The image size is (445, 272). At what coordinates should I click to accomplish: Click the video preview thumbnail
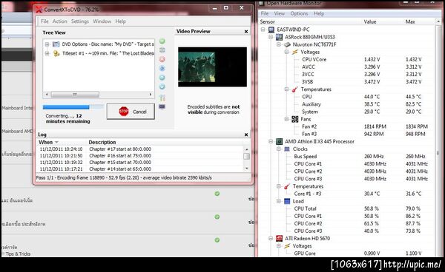click(x=212, y=67)
